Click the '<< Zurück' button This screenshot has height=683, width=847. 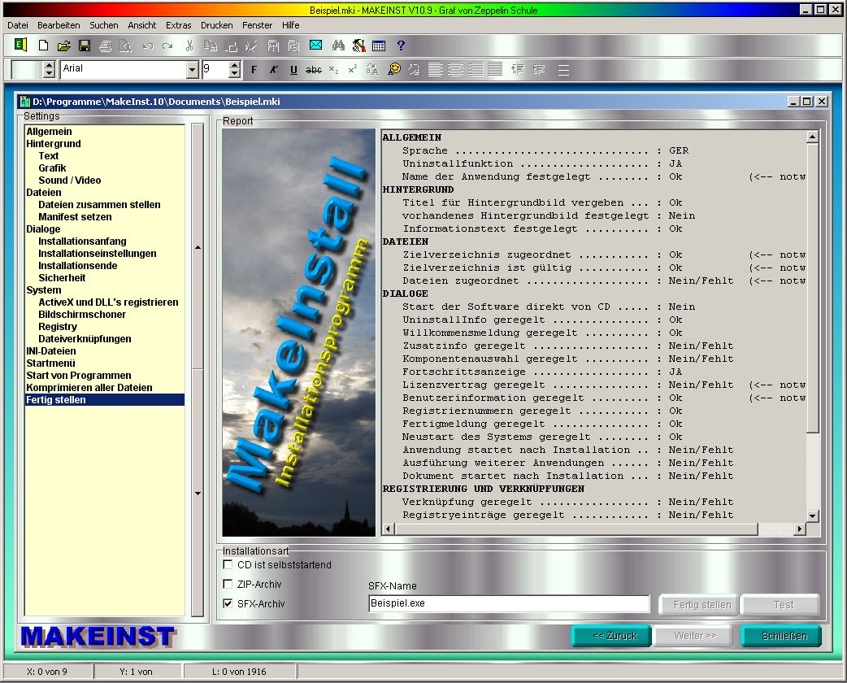[x=611, y=636]
